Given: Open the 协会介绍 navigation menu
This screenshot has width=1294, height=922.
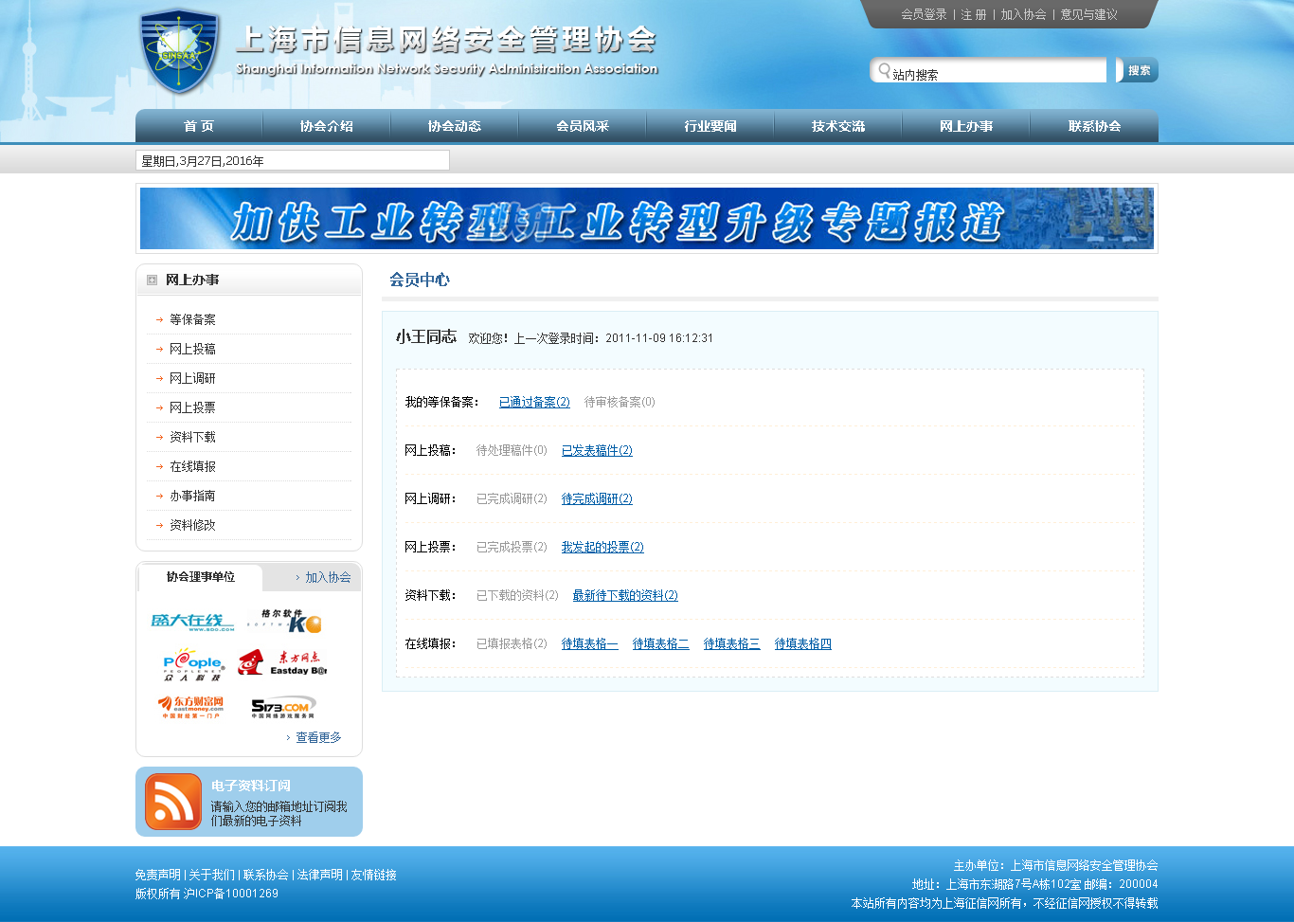Looking at the screenshot, I should click(327, 126).
